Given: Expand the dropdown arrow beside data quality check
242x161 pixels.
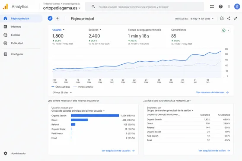Looking at the screenshot, I should click(x=228, y=30).
